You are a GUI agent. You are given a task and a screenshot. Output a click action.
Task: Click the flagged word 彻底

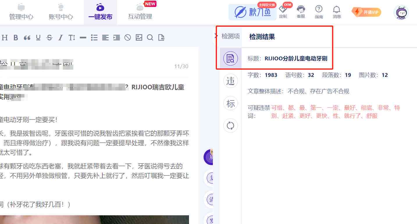click(366, 108)
